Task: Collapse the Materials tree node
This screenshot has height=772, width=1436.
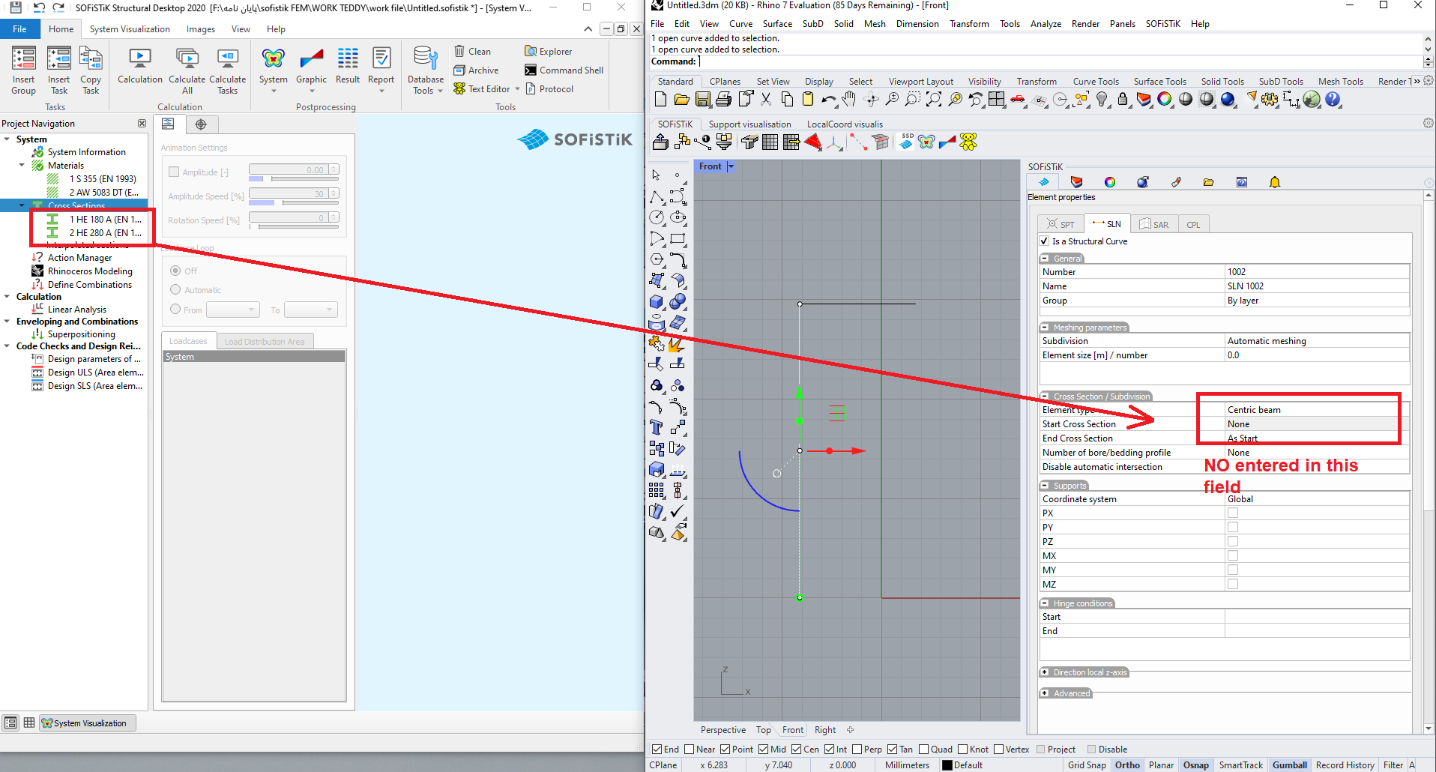Action: click(x=22, y=166)
